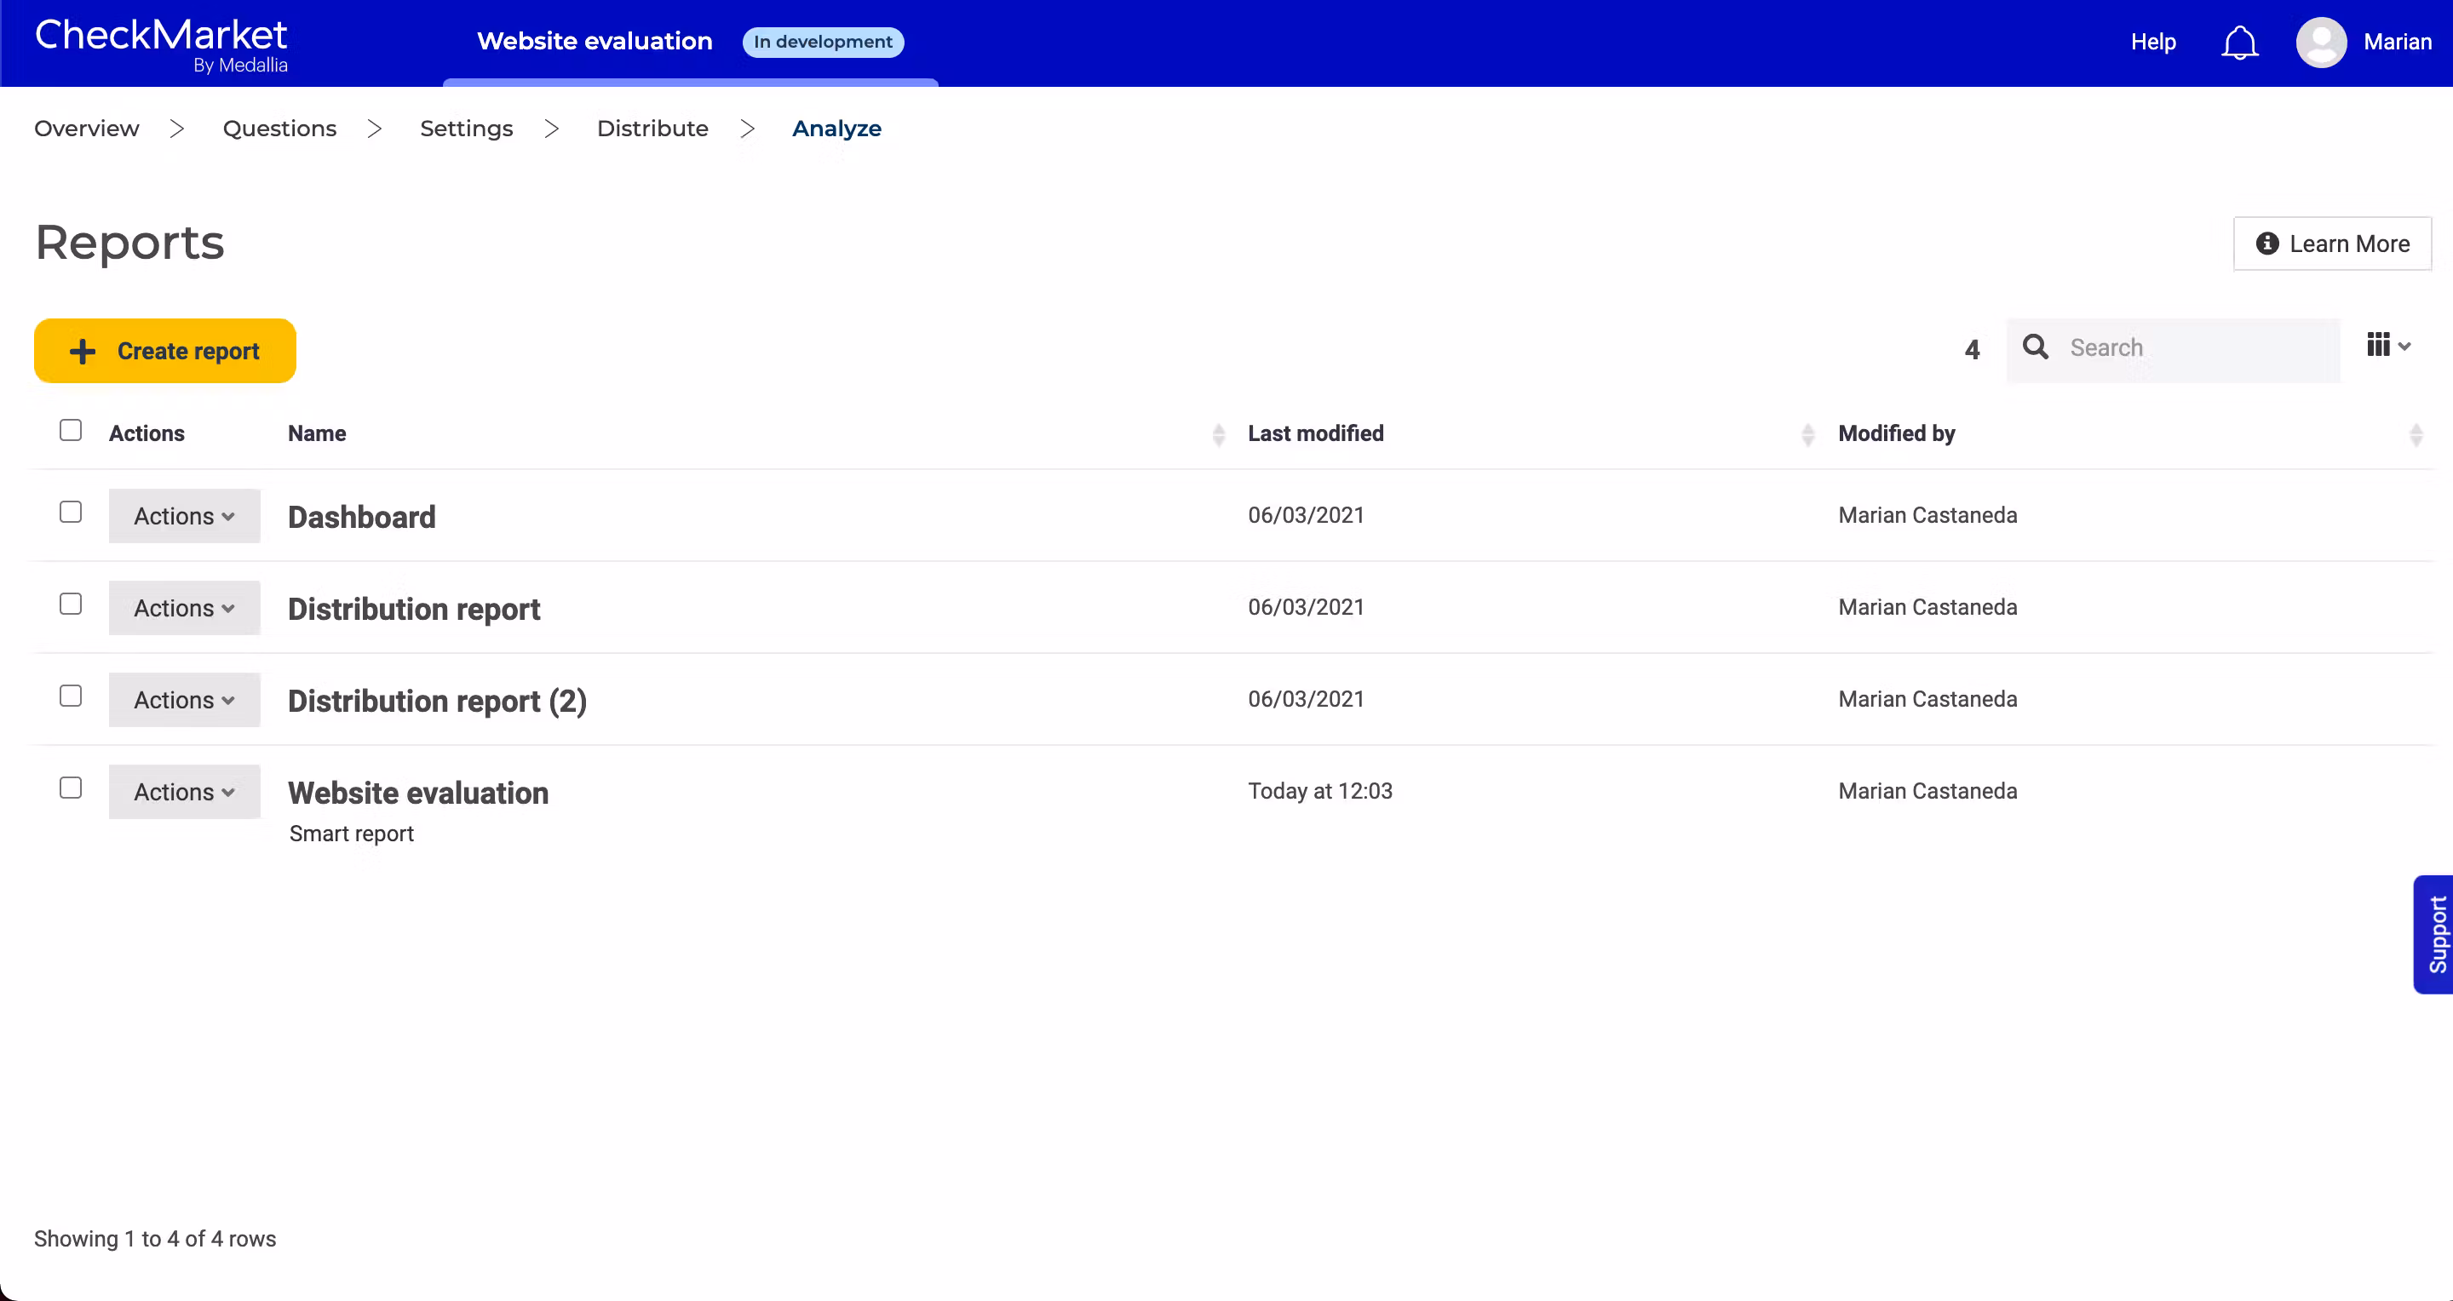Open the column layout picker icon

[x=2387, y=346]
